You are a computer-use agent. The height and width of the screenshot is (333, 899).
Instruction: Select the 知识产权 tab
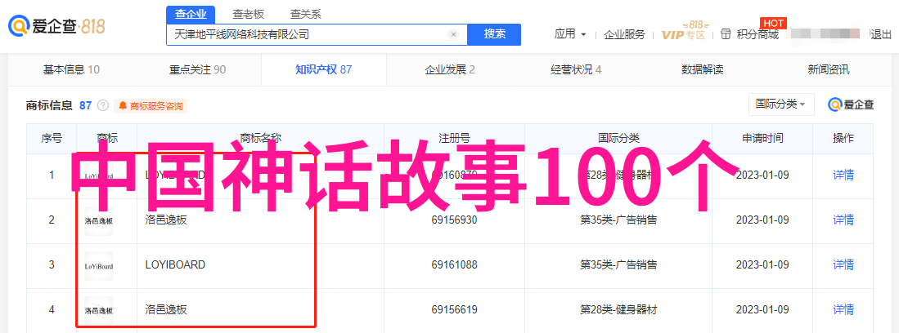click(323, 70)
